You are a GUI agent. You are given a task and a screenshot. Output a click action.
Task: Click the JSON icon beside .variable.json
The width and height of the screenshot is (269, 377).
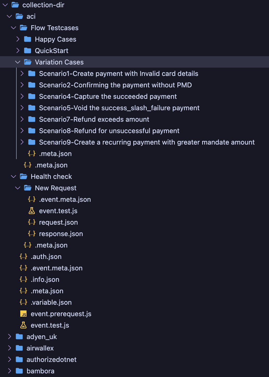click(x=23, y=302)
